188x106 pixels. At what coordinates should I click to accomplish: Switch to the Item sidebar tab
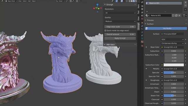(138, 6)
